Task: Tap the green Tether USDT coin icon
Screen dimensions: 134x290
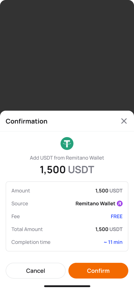Action: (x=67, y=144)
